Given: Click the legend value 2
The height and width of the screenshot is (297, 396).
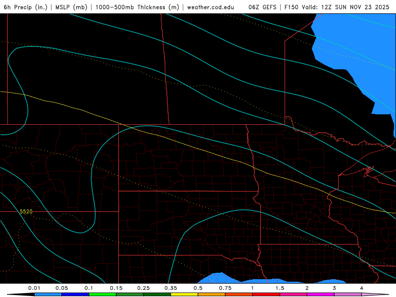Looking at the screenshot, I should [307, 288].
